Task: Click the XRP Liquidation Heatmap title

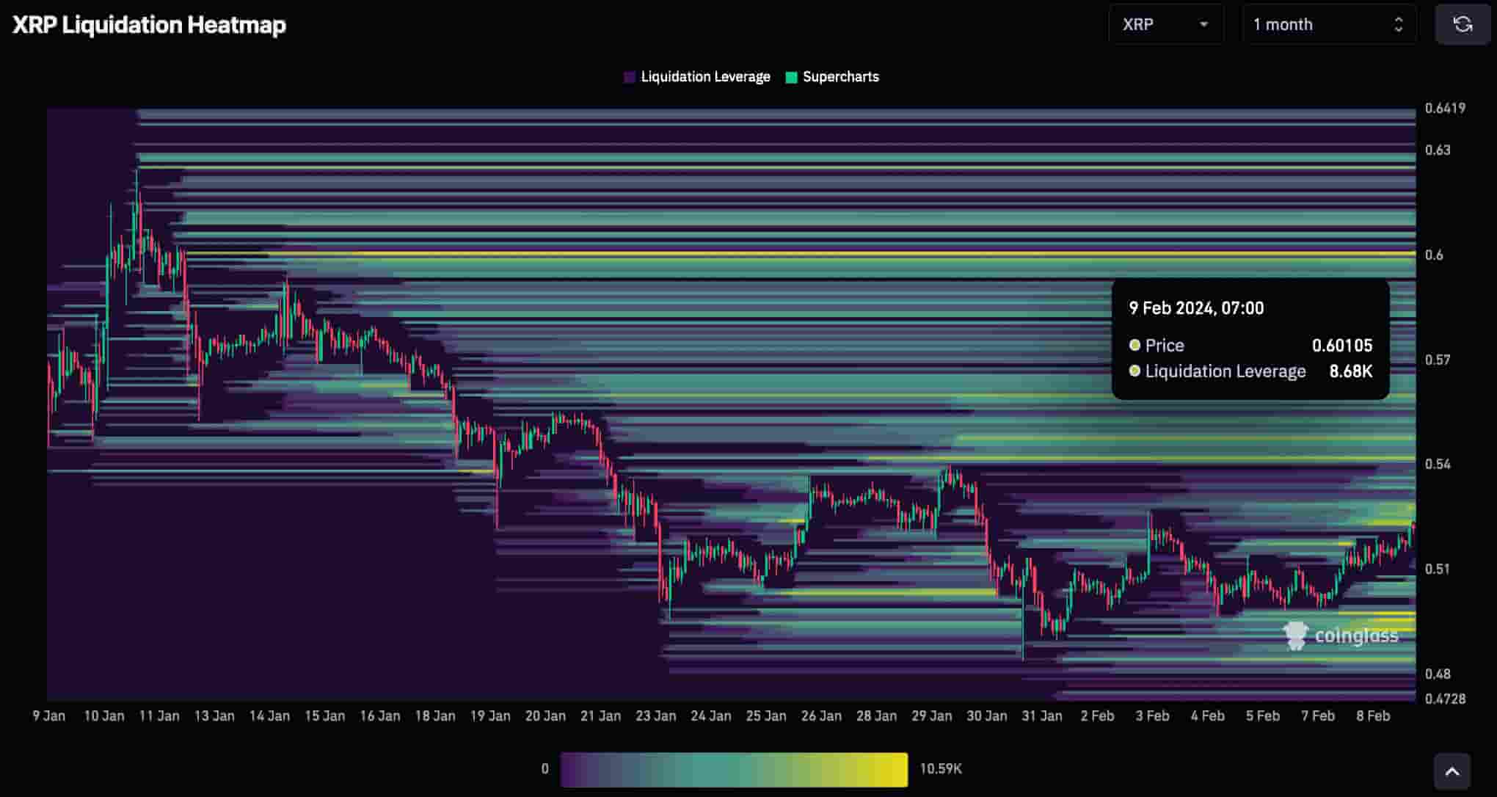Action: point(149,25)
